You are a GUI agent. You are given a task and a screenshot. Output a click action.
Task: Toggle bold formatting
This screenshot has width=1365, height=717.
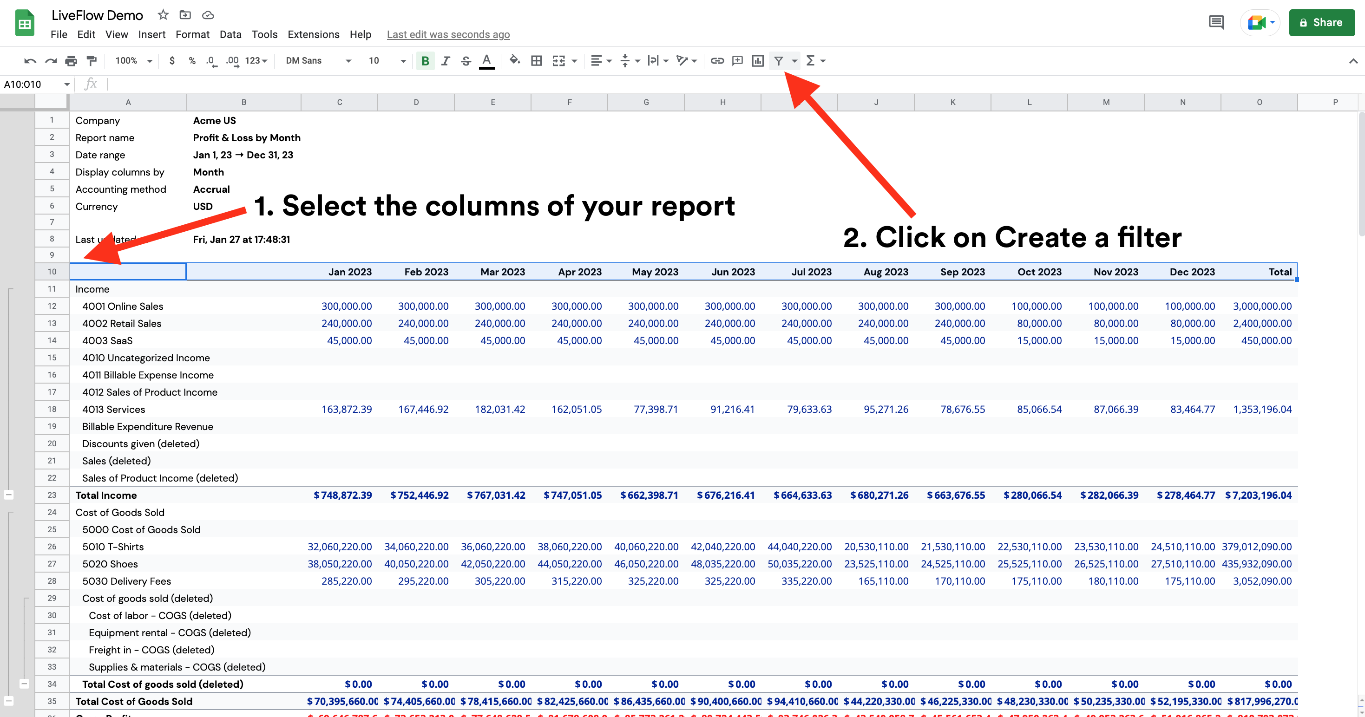tap(425, 61)
